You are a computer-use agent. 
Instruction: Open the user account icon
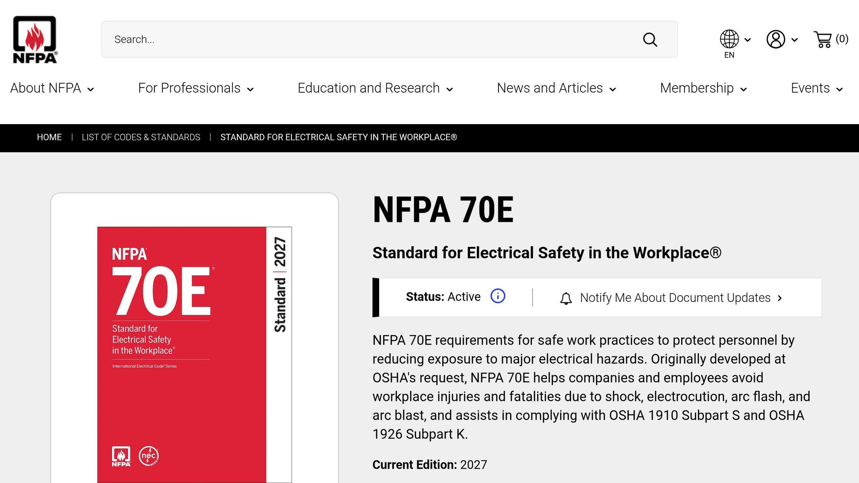point(776,39)
